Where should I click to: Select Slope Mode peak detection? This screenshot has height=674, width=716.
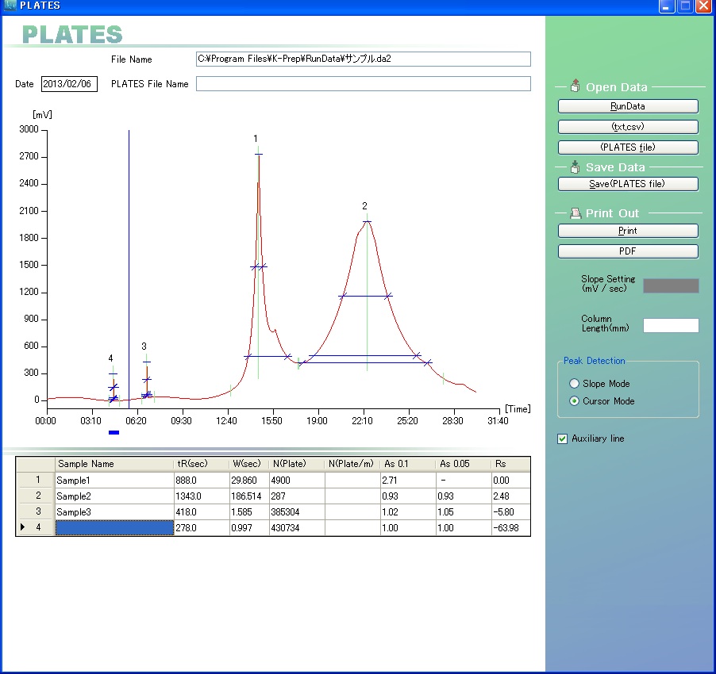tap(574, 384)
